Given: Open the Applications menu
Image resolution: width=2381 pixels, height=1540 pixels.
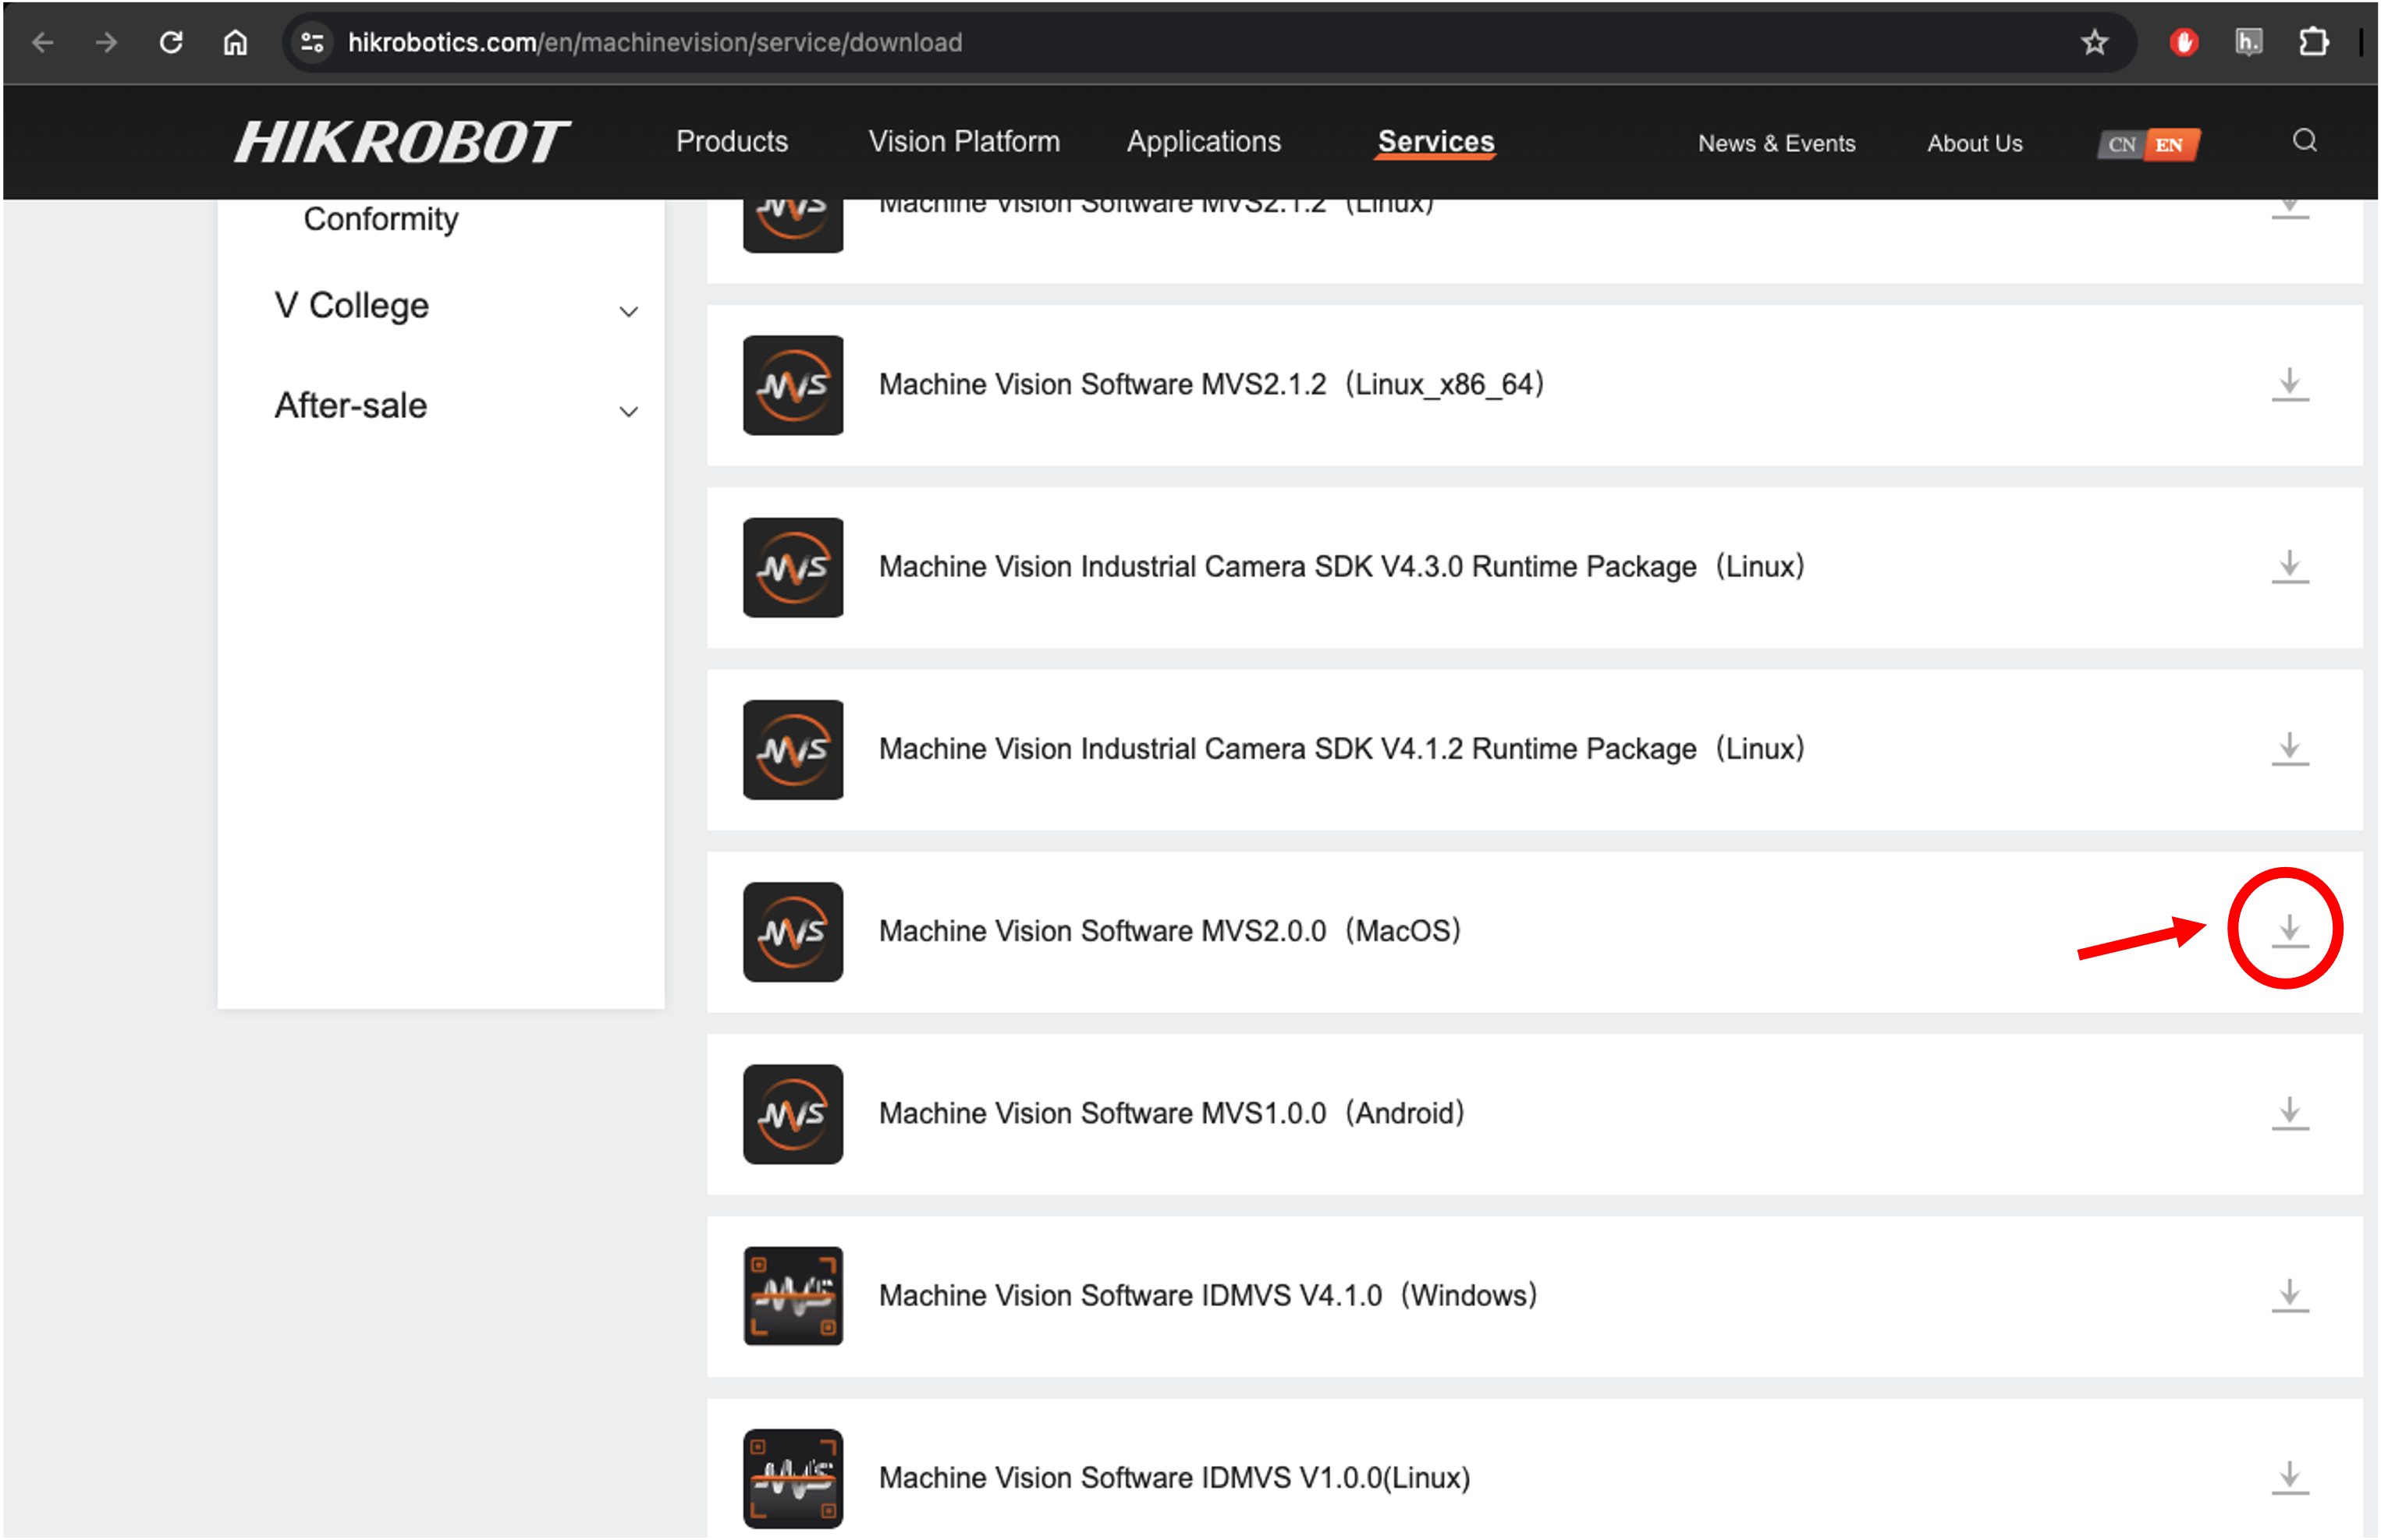Looking at the screenshot, I should coord(1204,142).
